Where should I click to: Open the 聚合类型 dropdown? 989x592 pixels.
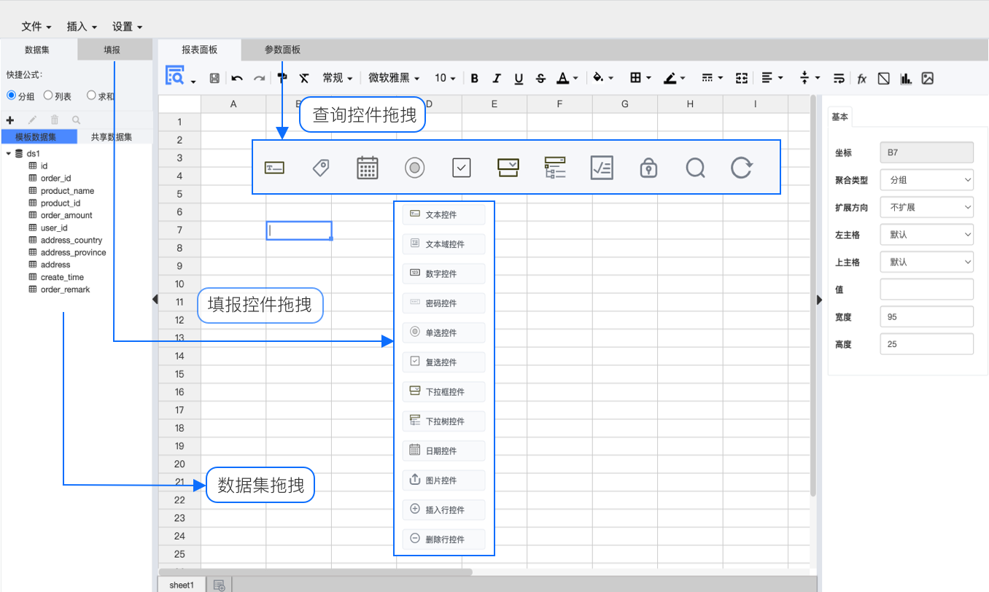tap(926, 179)
